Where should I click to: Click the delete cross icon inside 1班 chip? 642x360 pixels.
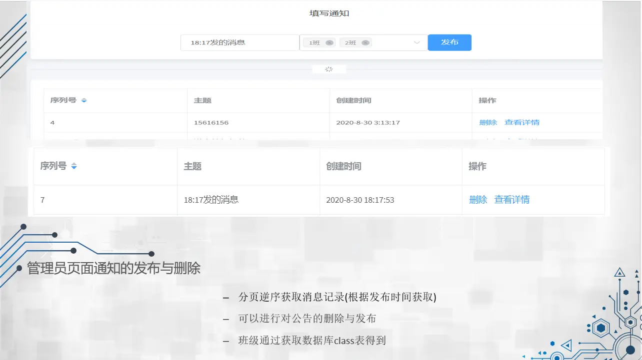point(329,42)
